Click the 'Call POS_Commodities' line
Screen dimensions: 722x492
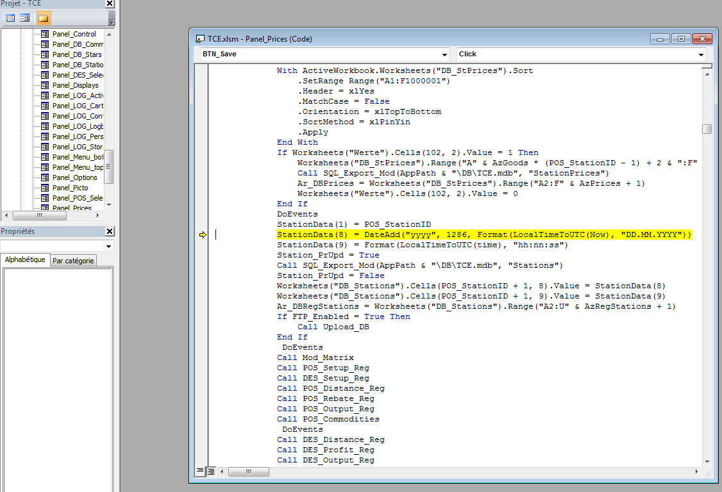(328, 419)
